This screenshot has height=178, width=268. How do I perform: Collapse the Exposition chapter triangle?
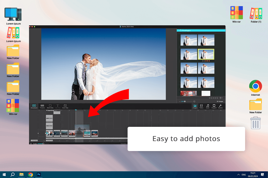[x=47, y=110]
